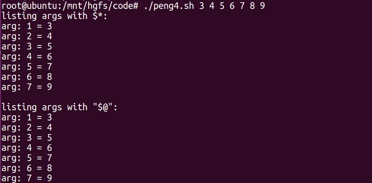Click the first 'arg: 7 = 9' line
This screenshot has height=183, width=372.
pos(27,87)
